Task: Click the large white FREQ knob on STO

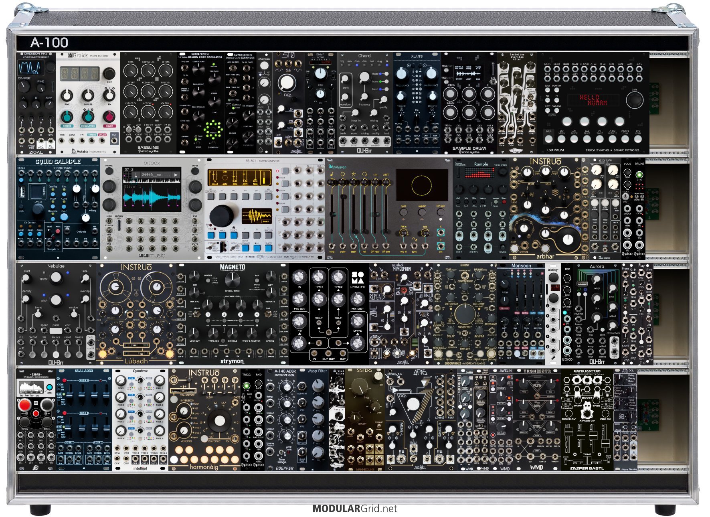Action: tap(287, 82)
